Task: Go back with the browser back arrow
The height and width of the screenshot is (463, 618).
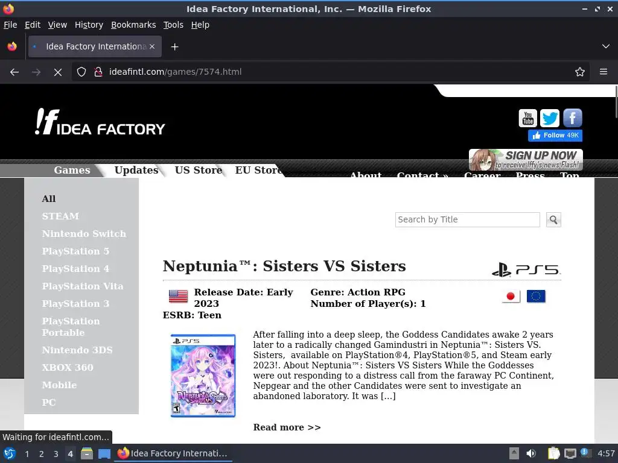Action: point(14,72)
